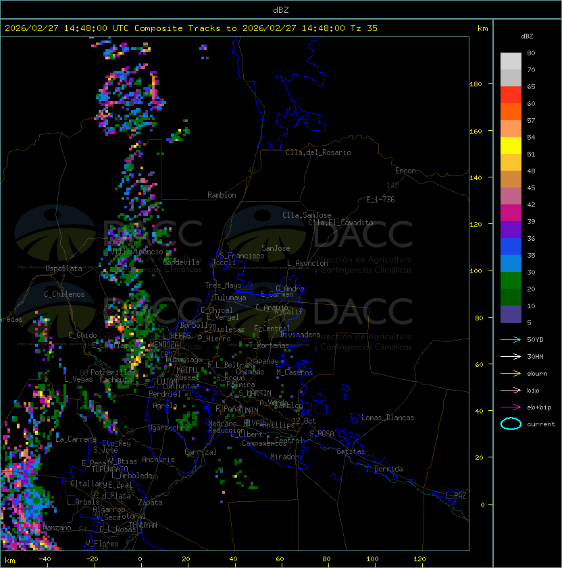The height and width of the screenshot is (568, 562).
Task: Click the 'Villavicencio' map label
Action: pos(136,252)
